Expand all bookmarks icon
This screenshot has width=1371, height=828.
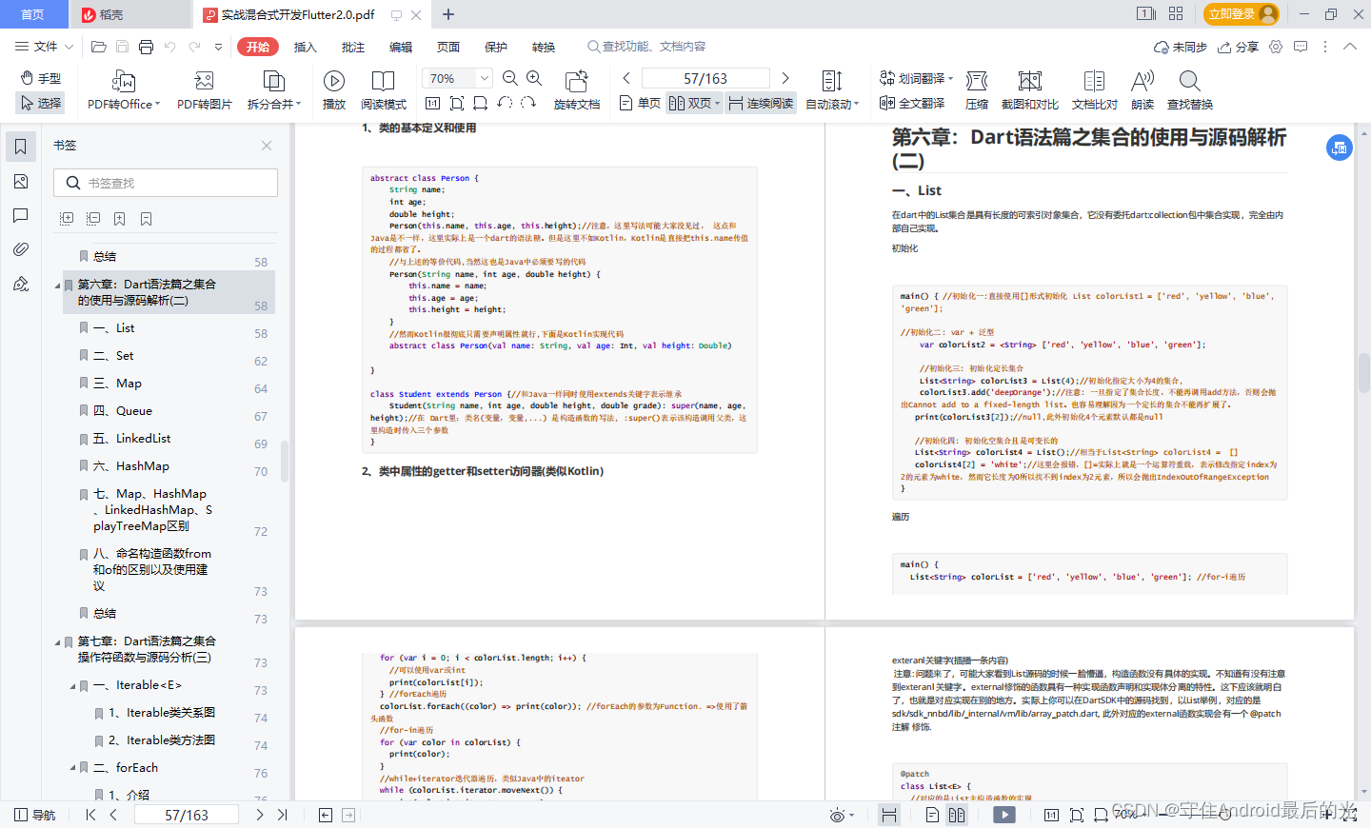67,219
